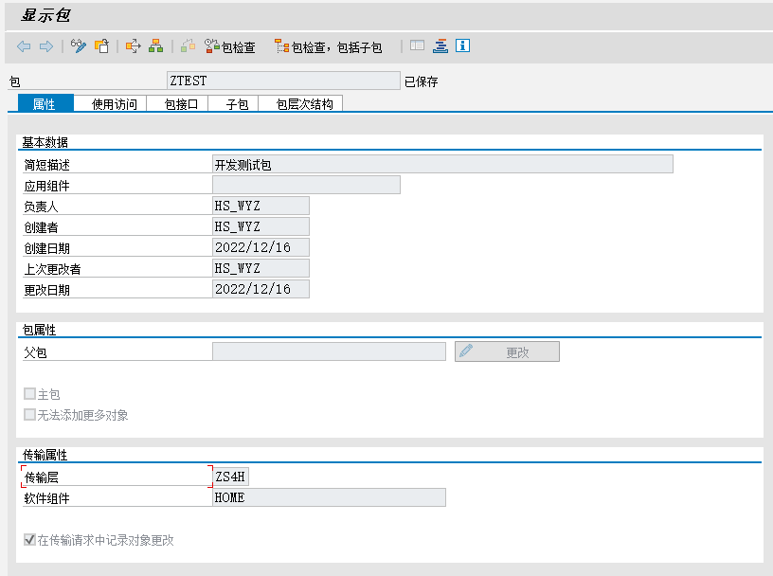Screen dimensions: 773x576
Task: Click the back arrow icon in toolbar
Action: (x=24, y=46)
